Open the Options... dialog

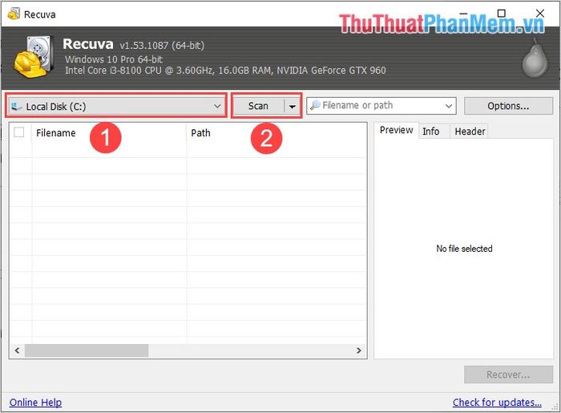point(508,106)
